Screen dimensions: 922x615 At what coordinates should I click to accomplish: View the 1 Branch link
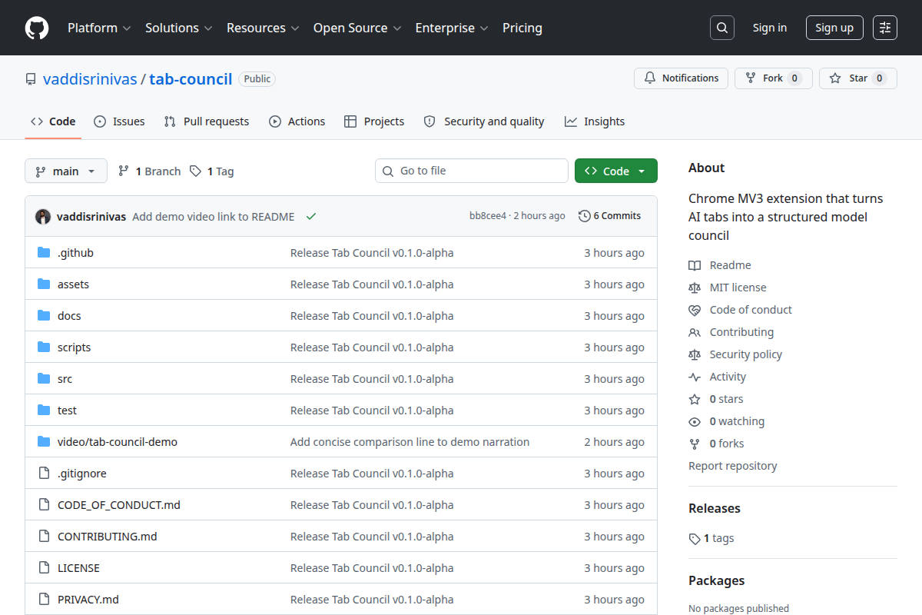click(x=149, y=171)
